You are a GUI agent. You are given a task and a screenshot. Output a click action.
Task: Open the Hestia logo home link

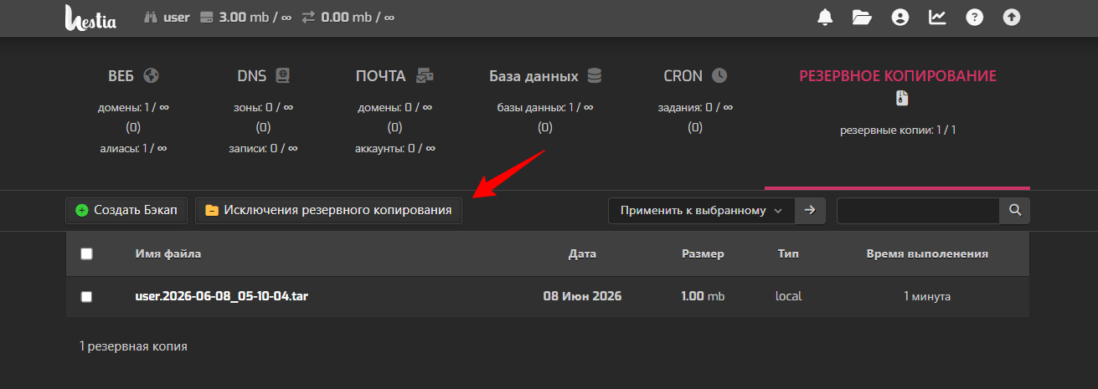(x=90, y=18)
